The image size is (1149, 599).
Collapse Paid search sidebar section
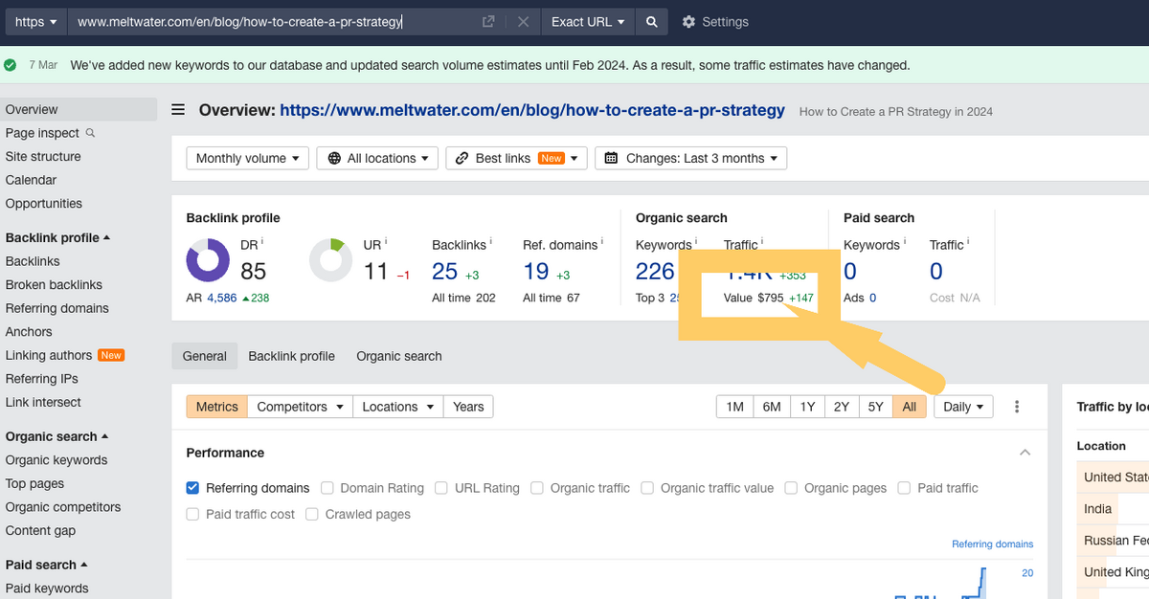(46, 565)
